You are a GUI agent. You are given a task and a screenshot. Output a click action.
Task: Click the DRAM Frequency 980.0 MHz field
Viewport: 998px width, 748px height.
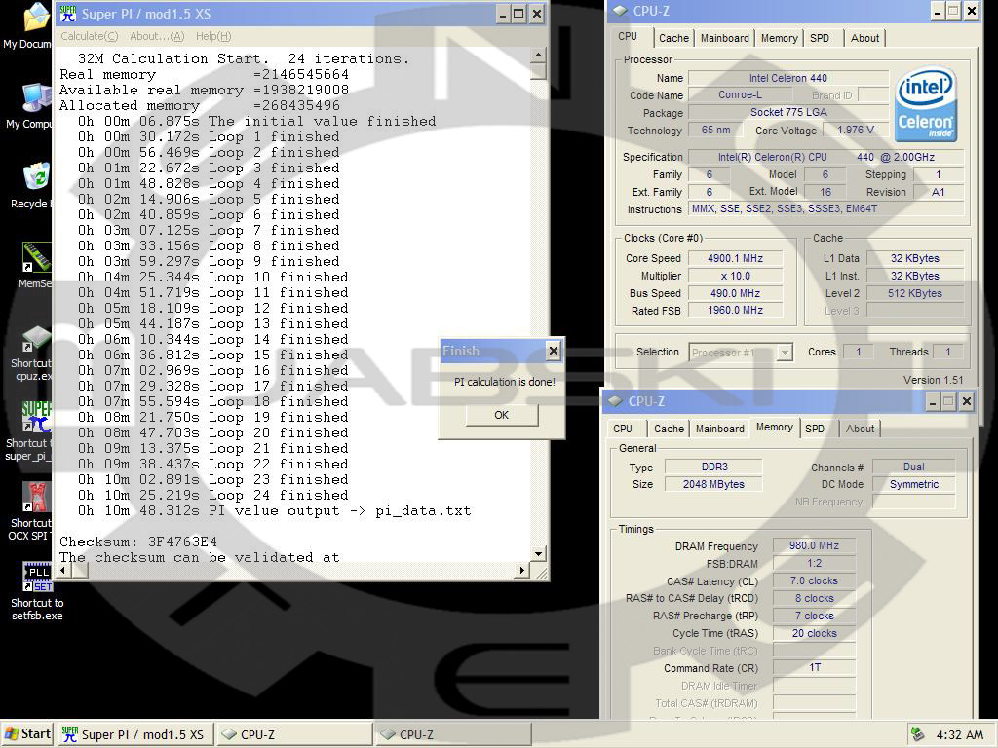[814, 545]
